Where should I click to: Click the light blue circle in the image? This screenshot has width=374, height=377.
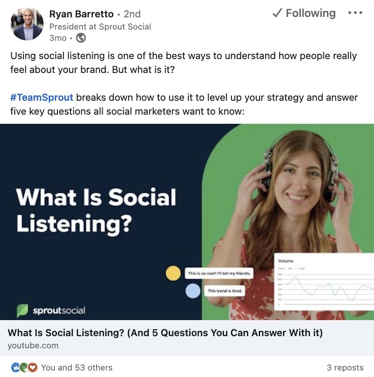pyautogui.click(x=193, y=291)
